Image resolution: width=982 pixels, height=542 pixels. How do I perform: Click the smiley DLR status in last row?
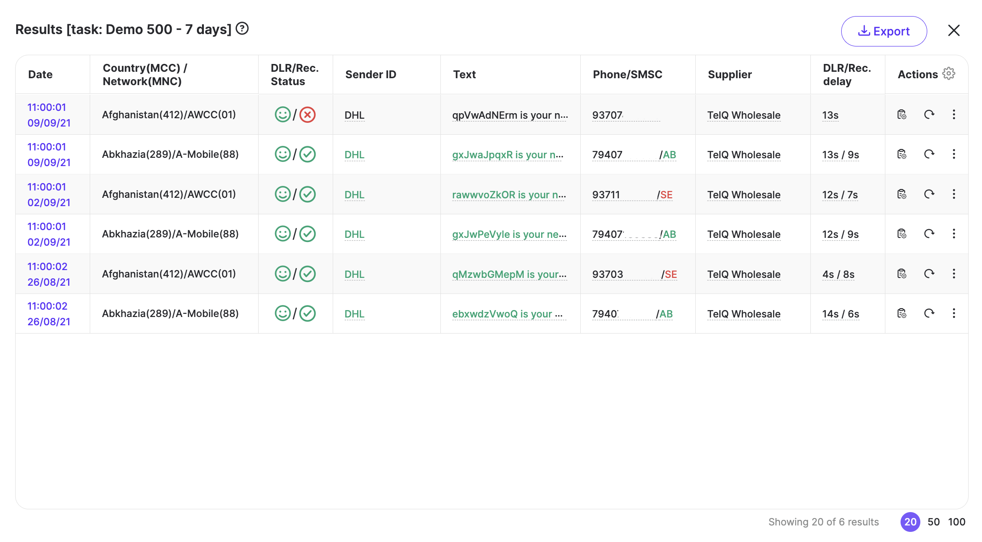tap(283, 313)
